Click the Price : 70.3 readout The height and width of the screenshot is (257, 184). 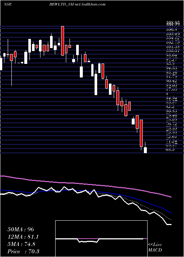click(23, 251)
